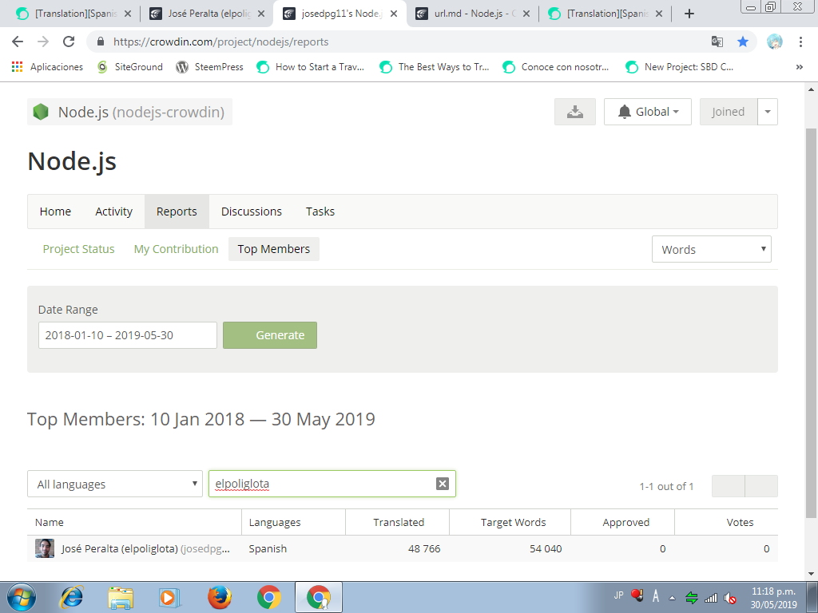This screenshot has width=818, height=613.
Task: Open the All languages dropdown
Action: (115, 484)
